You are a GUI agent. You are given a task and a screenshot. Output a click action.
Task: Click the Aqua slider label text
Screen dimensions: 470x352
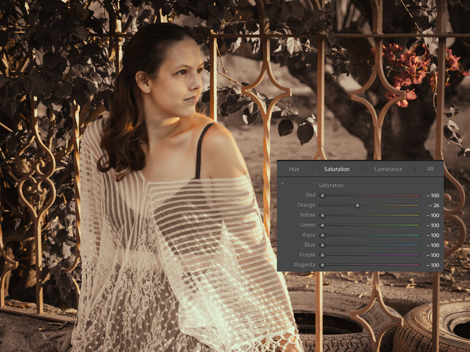click(310, 235)
